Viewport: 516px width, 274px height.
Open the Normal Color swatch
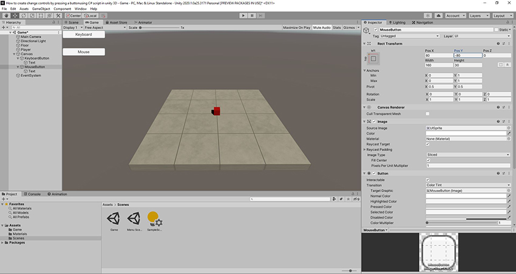(x=466, y=196)
